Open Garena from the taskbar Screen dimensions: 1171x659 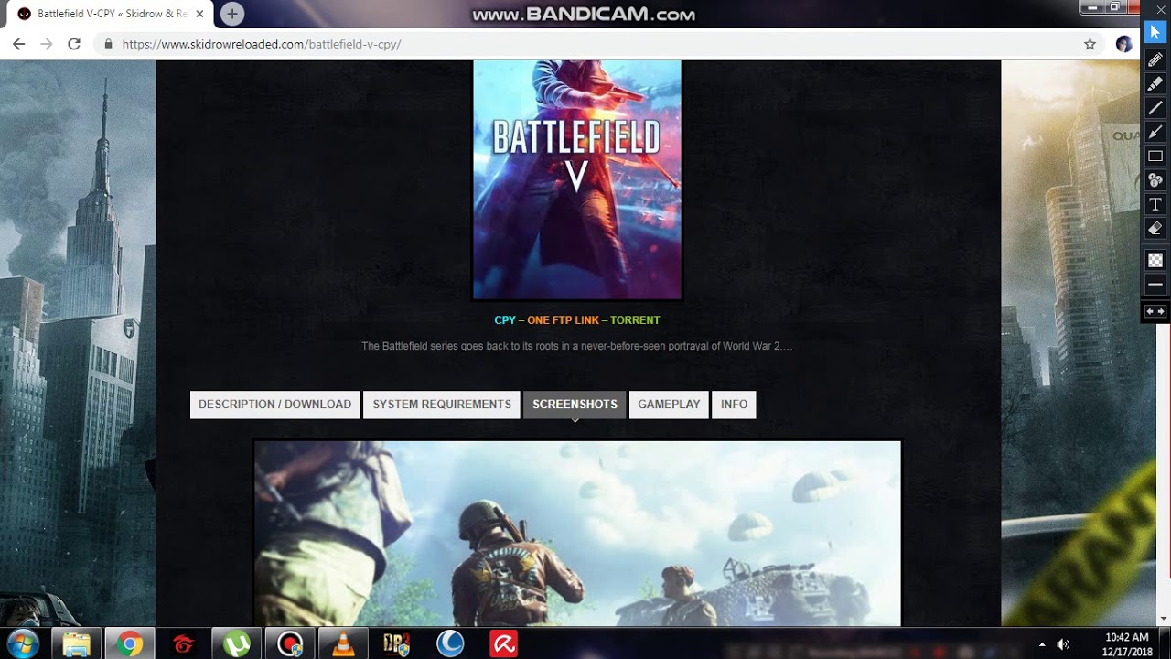pyautogui.click(x=183, y=643)
